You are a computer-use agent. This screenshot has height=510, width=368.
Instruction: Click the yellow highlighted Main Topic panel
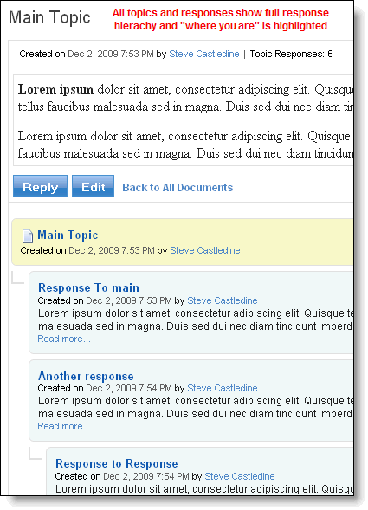tap(182, 242)
